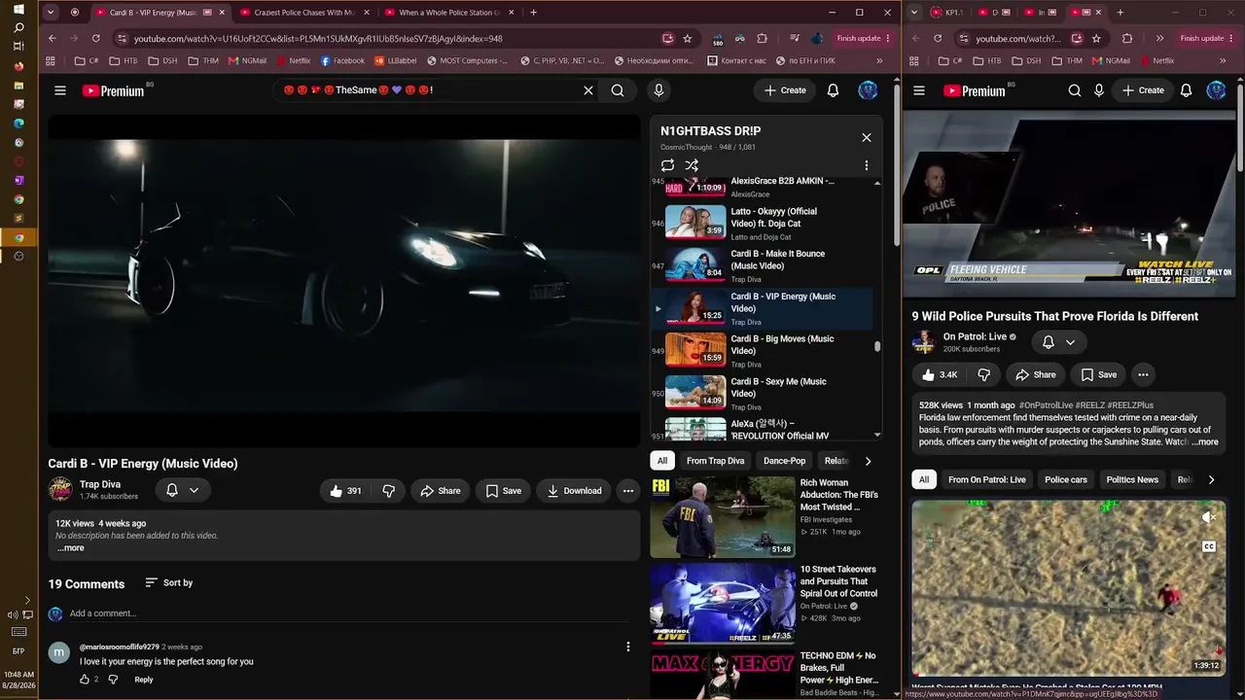
Task: Click Create in right YouTube window
Action: (1143, 90)
